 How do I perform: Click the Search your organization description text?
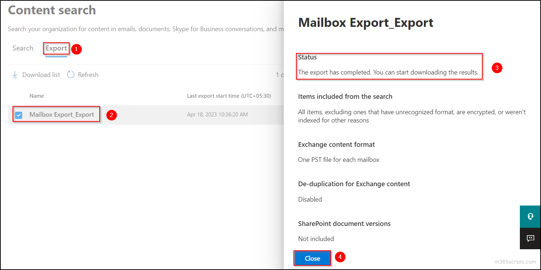pyautogui.click(x=145, y=29)
